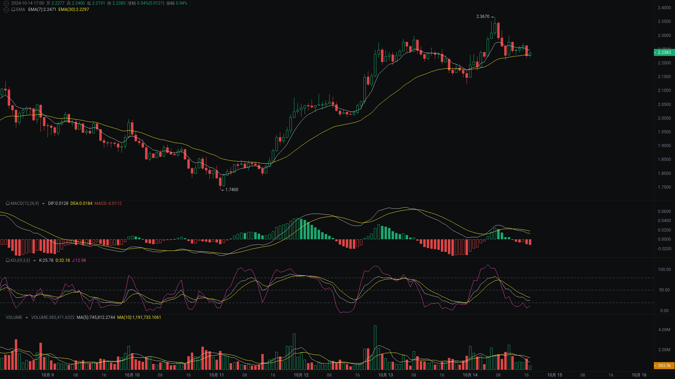
Task: Click the 2.3670 high-price annotation
Action: tap(482, 16)
